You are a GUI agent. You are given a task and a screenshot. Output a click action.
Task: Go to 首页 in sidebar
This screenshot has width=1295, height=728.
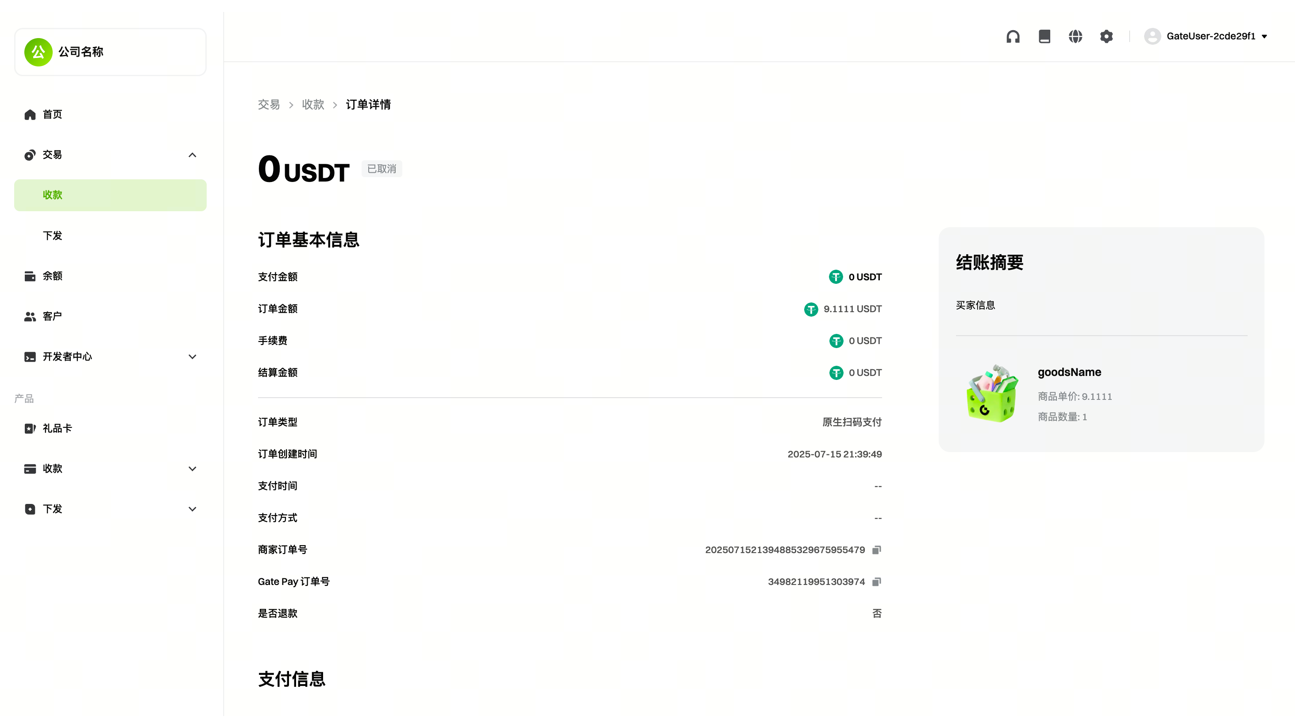tap(52, 115)
